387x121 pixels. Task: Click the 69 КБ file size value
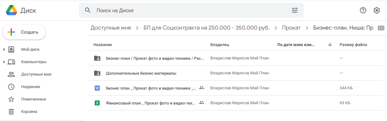point(345,103)
